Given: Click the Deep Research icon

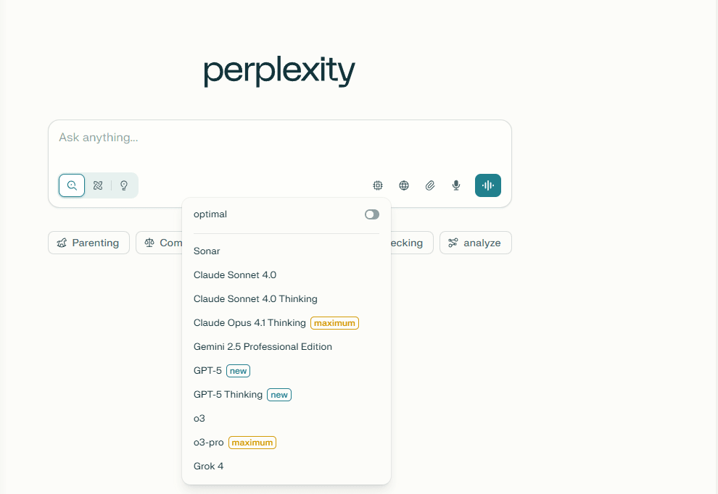Looking at the screenshot, I should pos(97,185).
